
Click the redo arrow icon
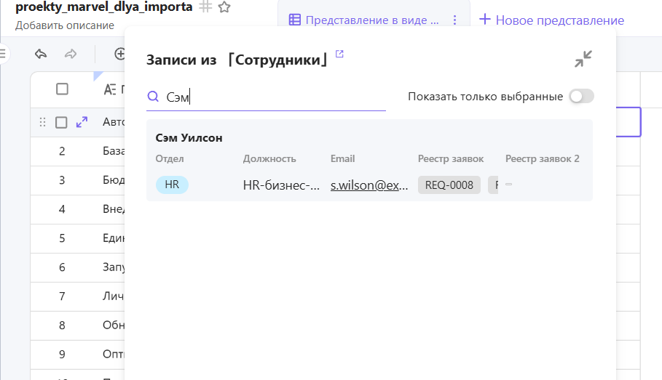71,54
